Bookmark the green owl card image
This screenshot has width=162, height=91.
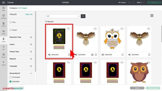69,55
